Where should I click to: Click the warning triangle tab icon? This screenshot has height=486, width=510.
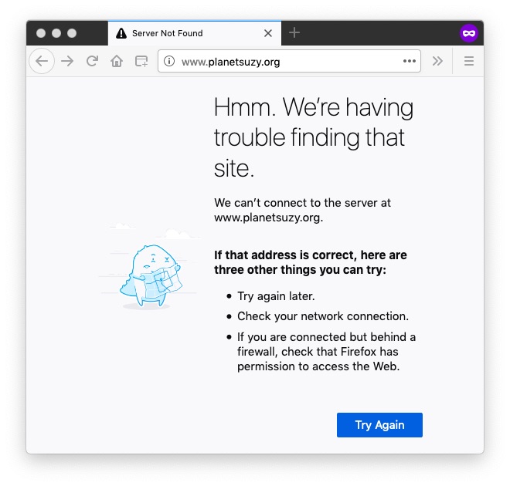coord(121,33)
